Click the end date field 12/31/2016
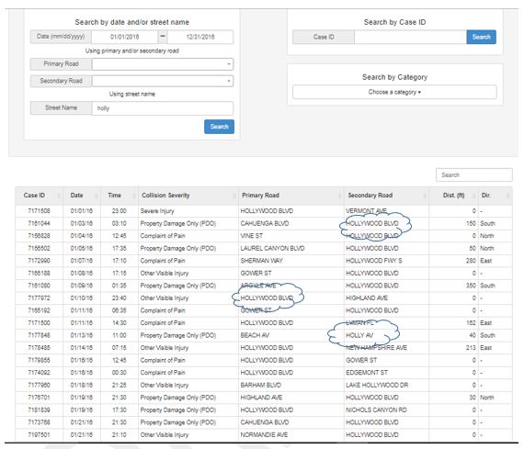Image resolution: width=524 pixels, height=449 pixels. coord(200,37)
